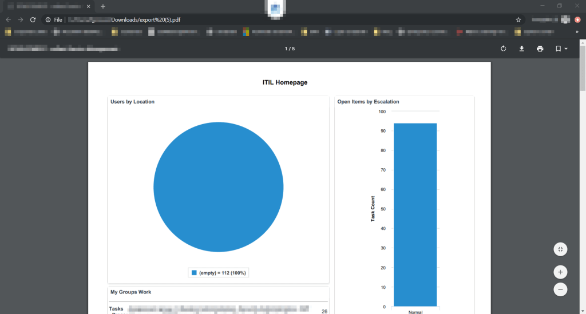Screen dimensions: 586x314
Task: Go back to the previous page
Action: 8,19
